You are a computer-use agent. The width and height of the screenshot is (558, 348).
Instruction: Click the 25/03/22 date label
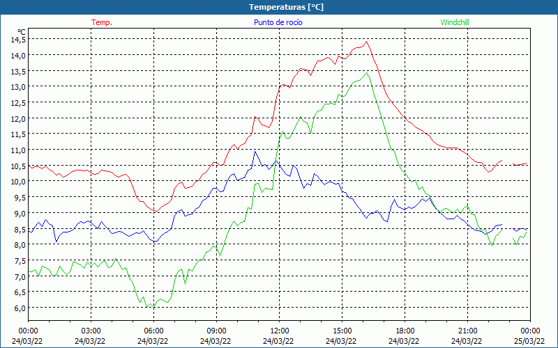pyautogui.click(x=529, y=341)
